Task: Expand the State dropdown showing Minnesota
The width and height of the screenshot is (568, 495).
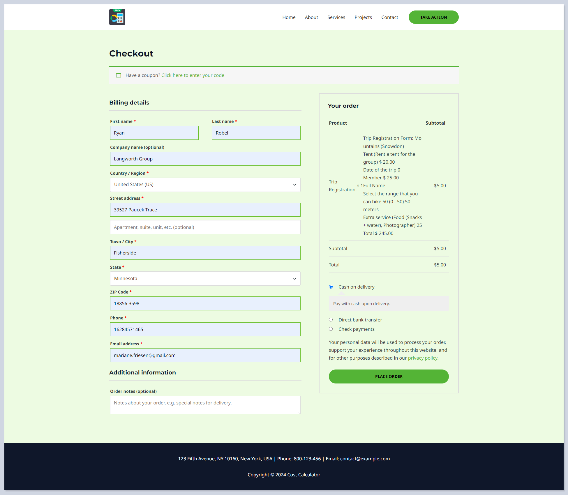Action: tap(205, 279)
